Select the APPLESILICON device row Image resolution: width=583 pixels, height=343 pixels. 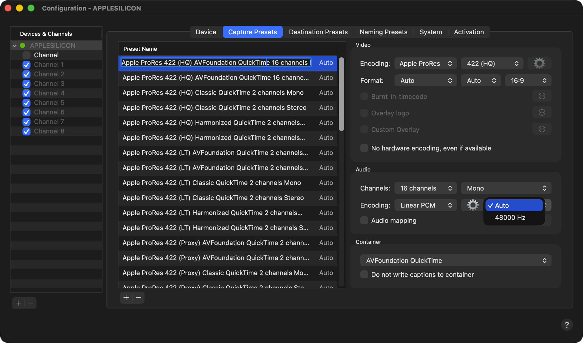pos(56,46)
